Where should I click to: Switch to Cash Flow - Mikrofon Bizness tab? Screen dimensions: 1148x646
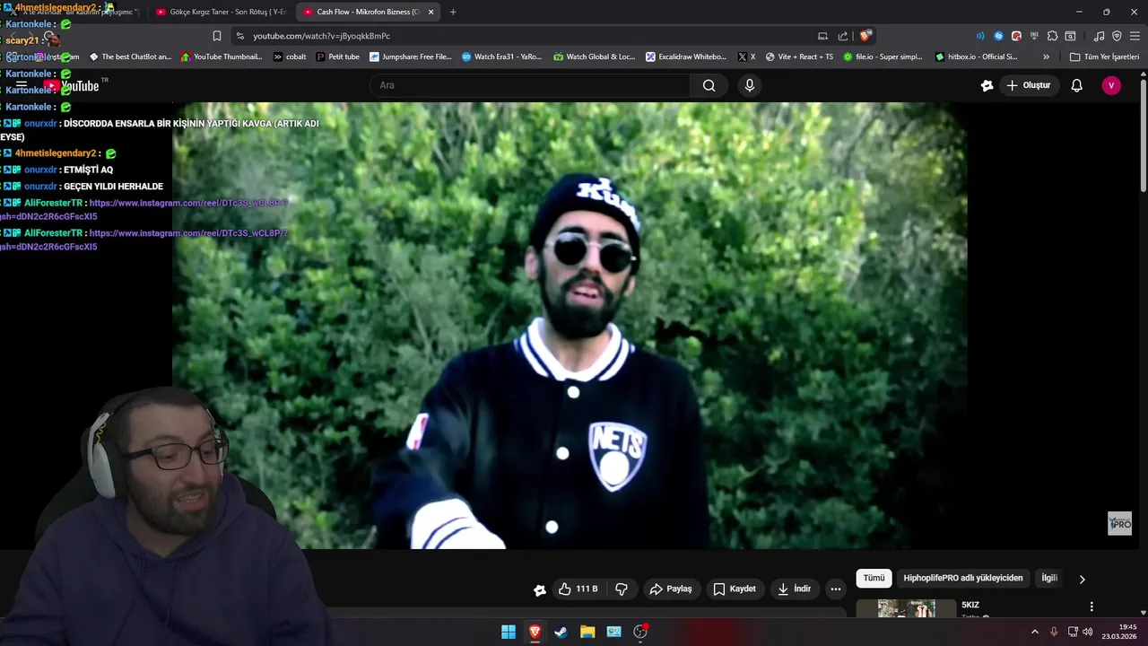click(x=368, y=12)
